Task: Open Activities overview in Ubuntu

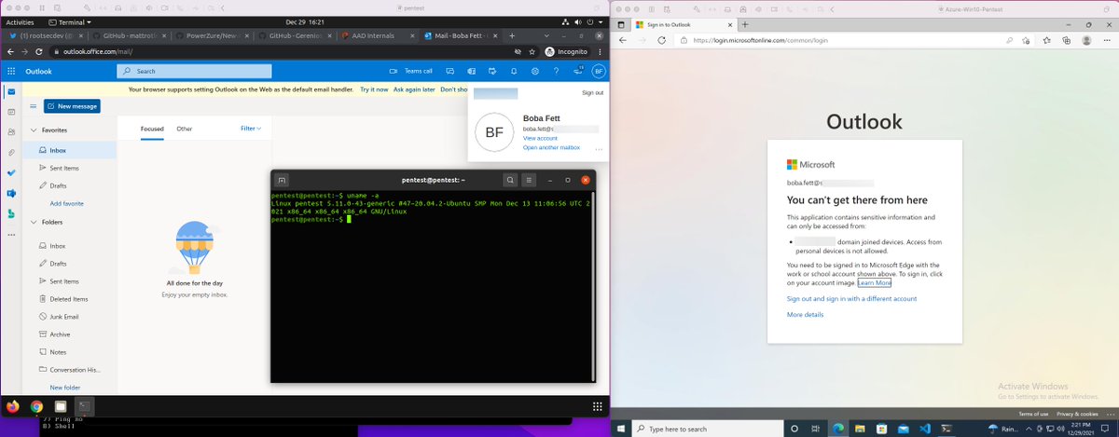Action: [20, 20]
